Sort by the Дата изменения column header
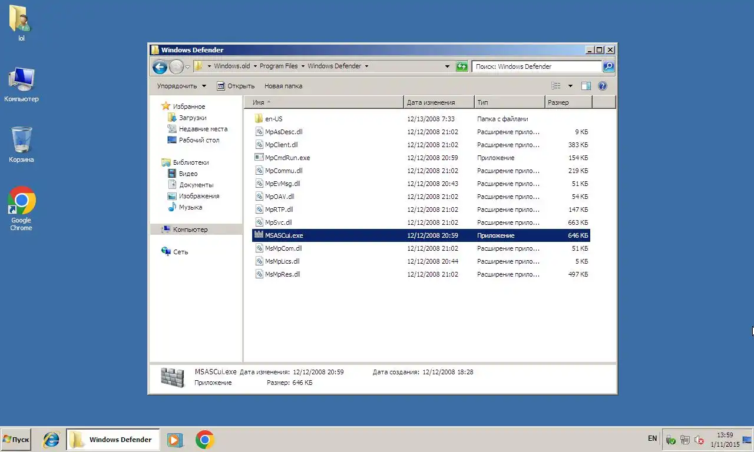The width and height of the screenshot is (754, 452). [439, 102]
